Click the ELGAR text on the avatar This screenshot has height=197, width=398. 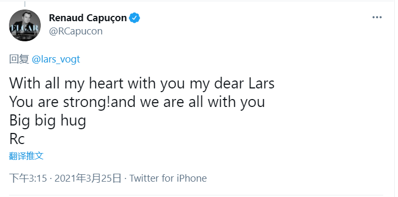pyautogui.click(x=24, y=28)
